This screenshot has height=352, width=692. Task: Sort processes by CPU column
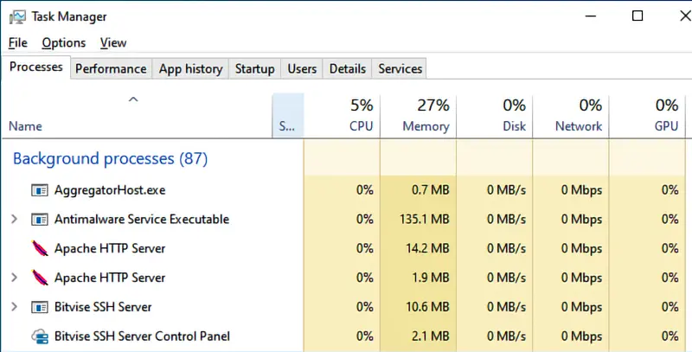point(342,116)
